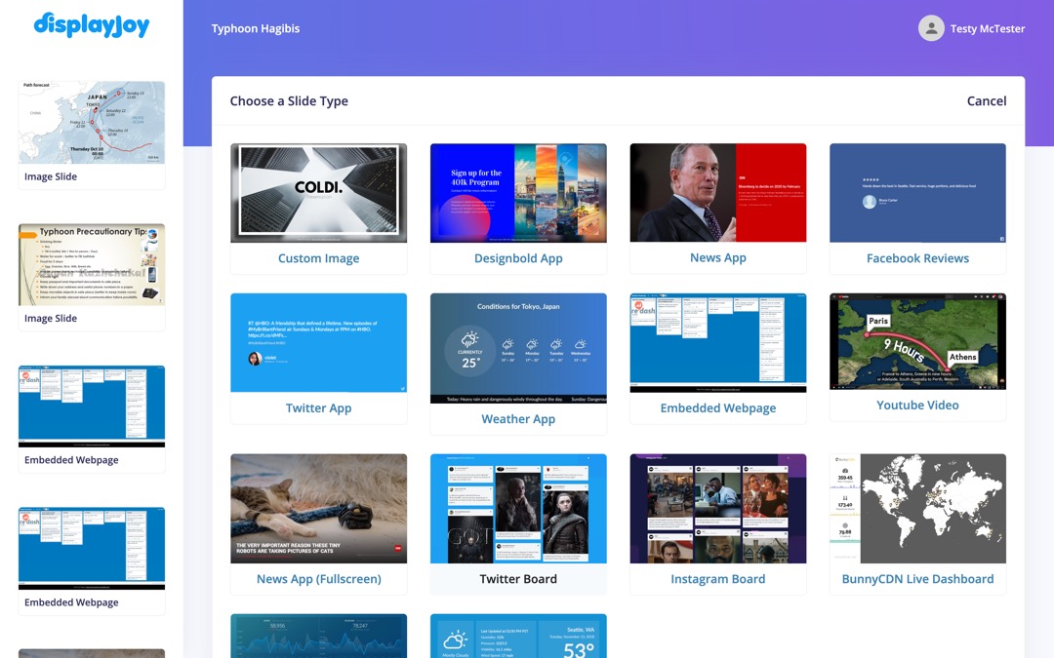The height and width of the screenshot is (658, 1054).
Task: Click the Instagram Board label
Action: pyautogui.click(x=718, y=579)
